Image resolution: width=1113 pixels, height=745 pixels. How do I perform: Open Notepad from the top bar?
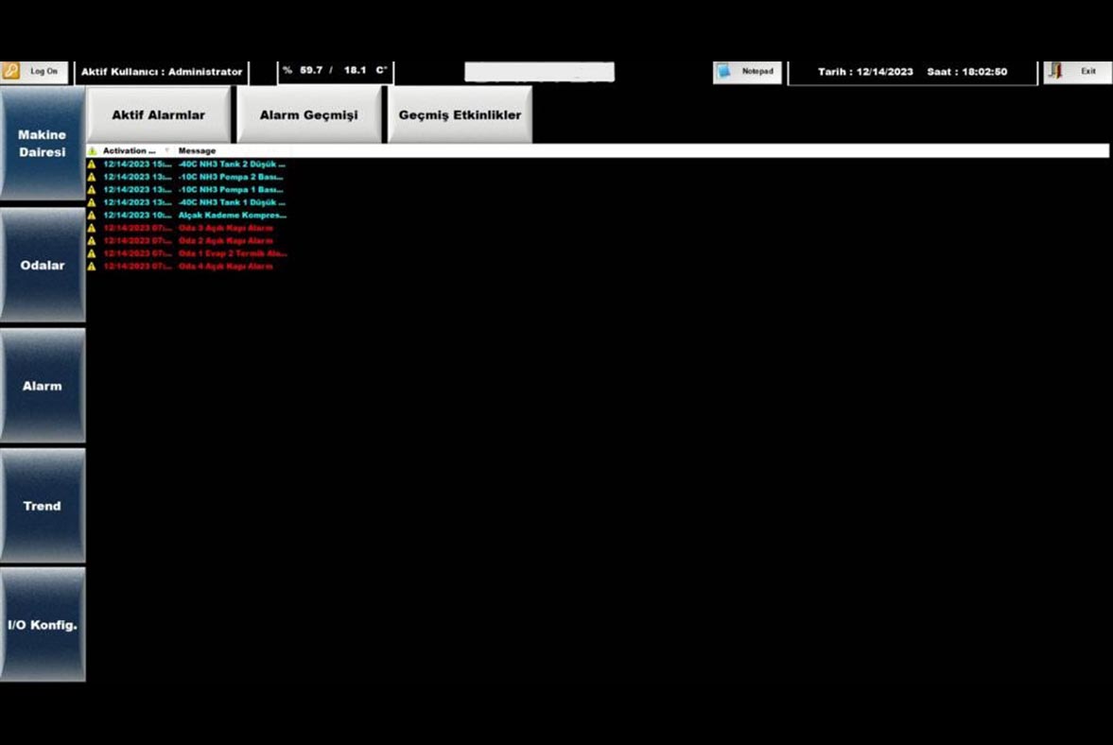point(747,72)
